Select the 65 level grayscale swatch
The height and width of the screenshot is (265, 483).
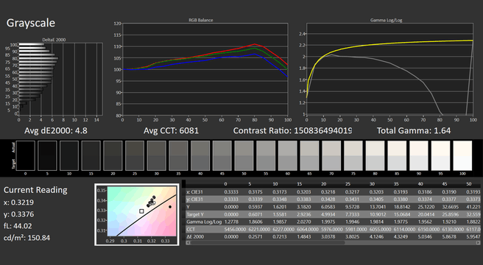pos(309,155)
